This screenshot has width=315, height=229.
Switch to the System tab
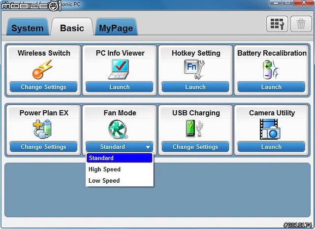[x=28, y=28]
